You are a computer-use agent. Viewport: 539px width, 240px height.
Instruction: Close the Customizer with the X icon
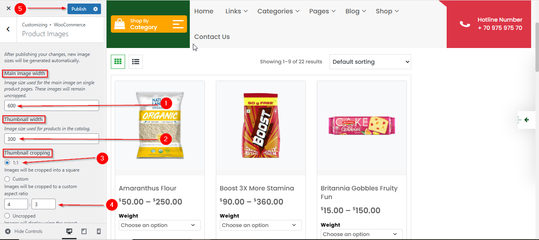pyautogui.click(x=8, y=8)
